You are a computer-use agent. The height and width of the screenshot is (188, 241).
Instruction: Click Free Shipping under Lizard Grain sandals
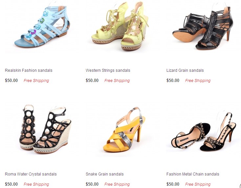[198, 81]
